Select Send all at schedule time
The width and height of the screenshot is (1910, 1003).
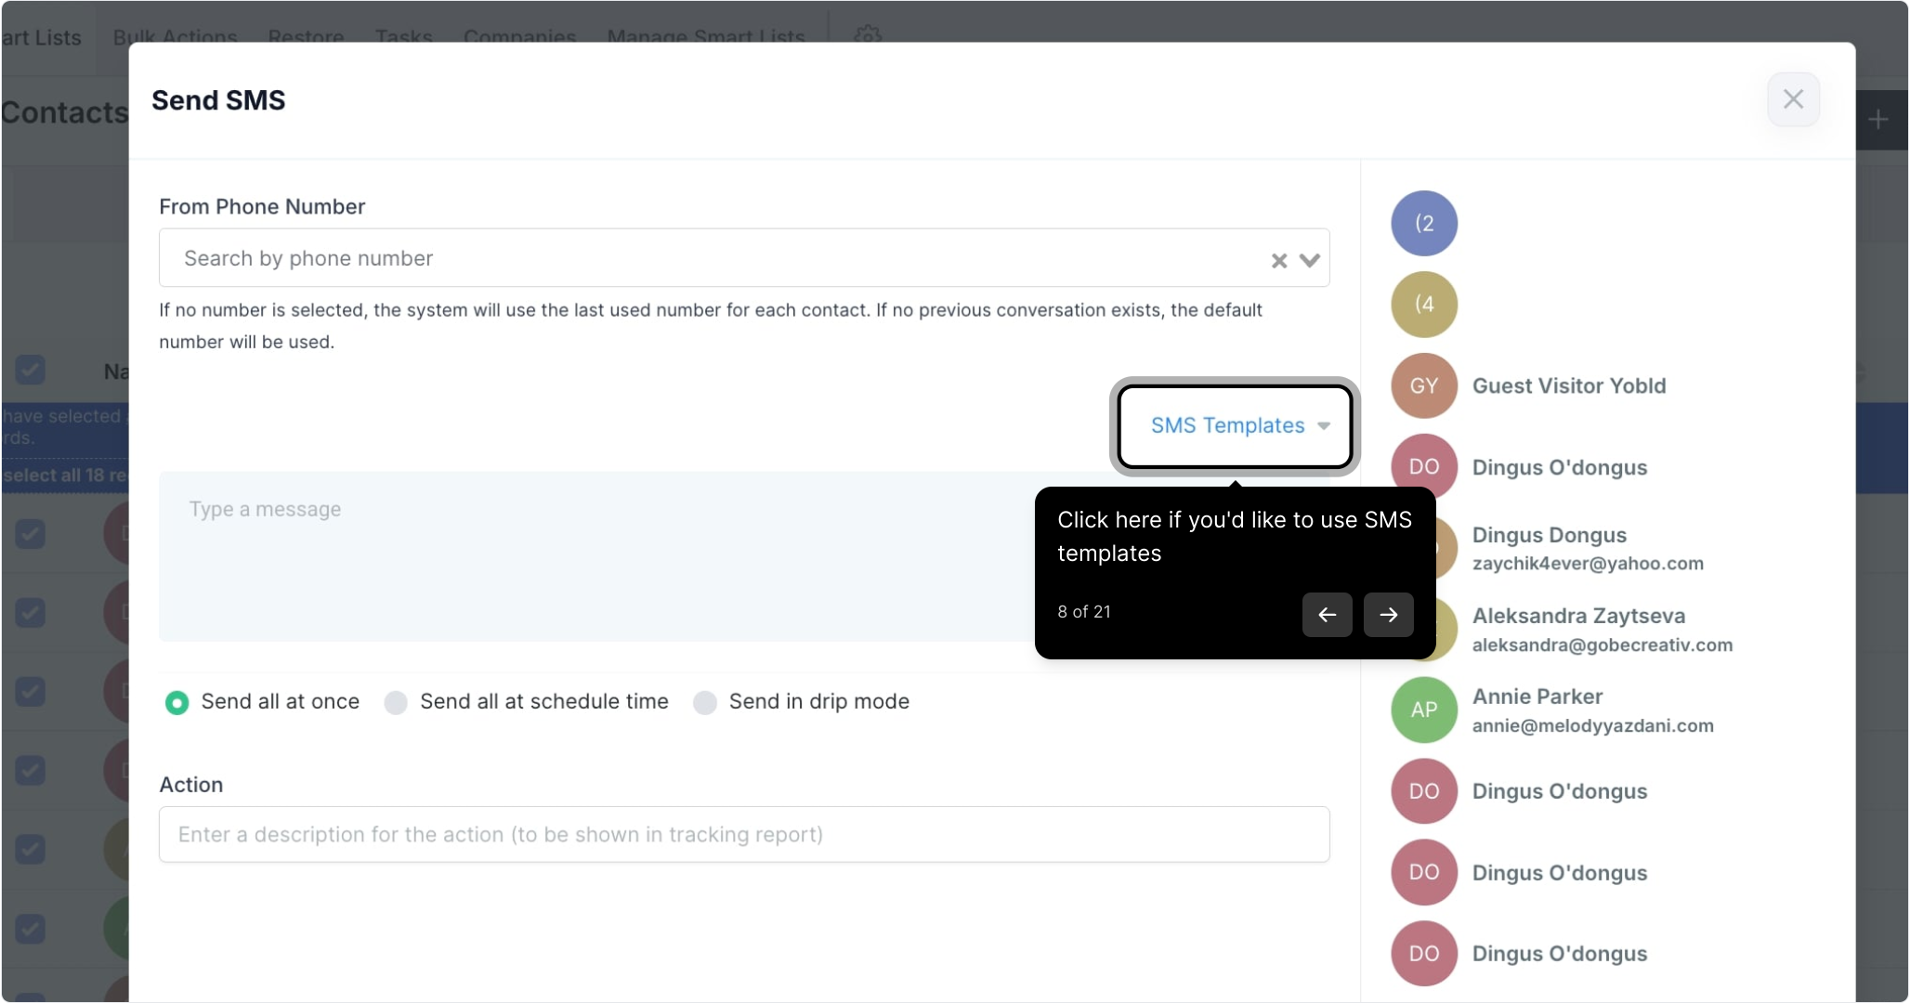click(396, 703)
